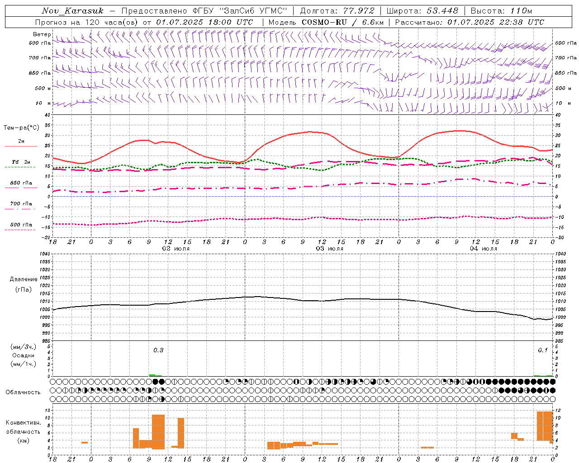Click the solid red '2м' legend line
The image size is (579, 463).
point(21,146)
